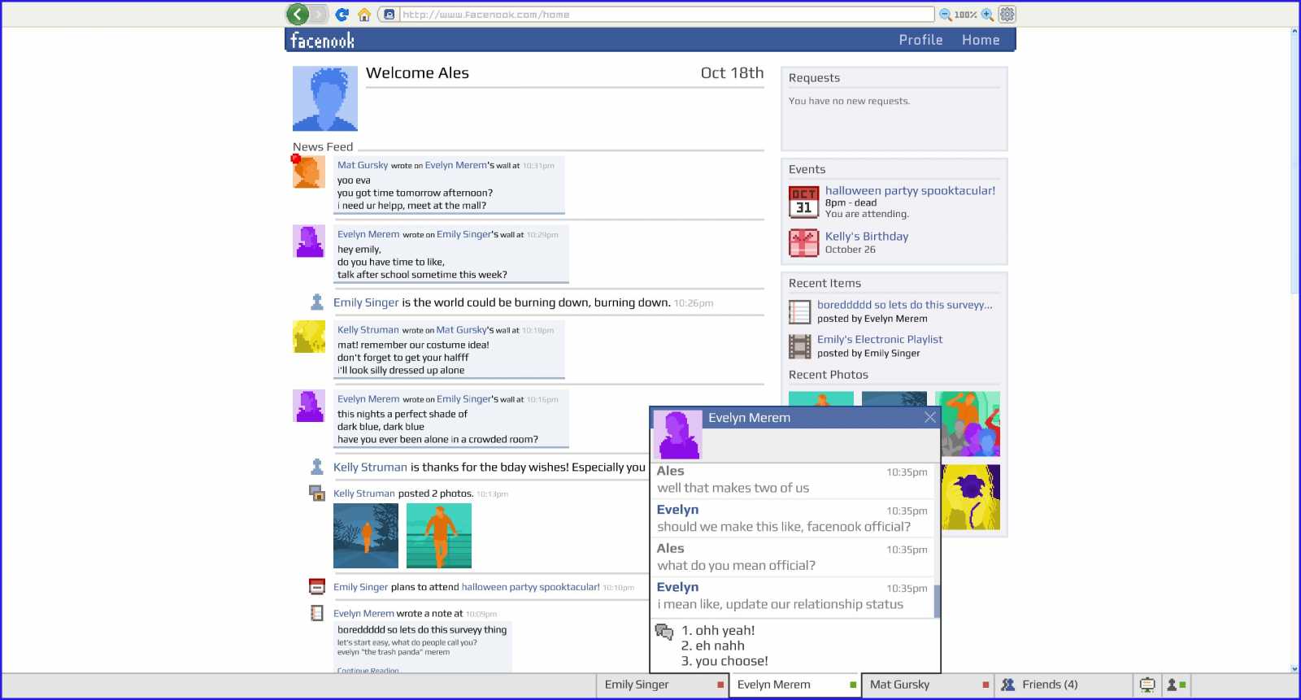Click the facenook logo
Screen dimensions: 1301x700
(322, 40)
